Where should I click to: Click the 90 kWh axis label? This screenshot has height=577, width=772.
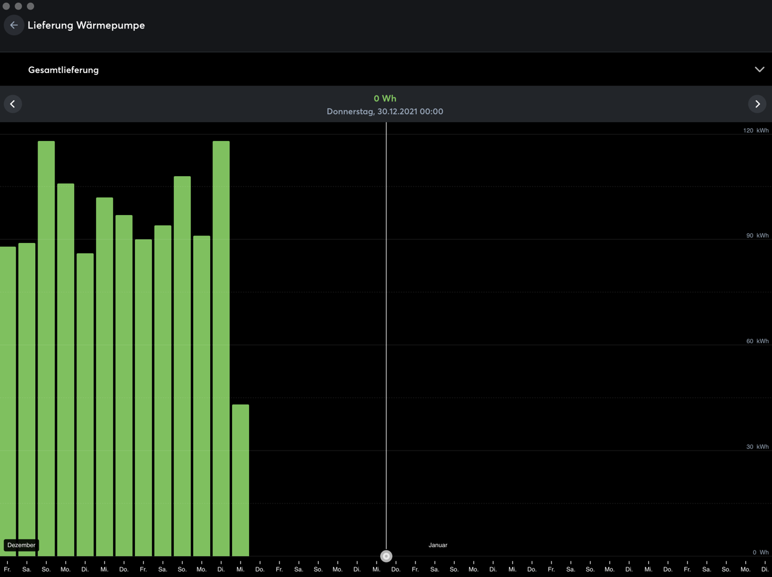click(x=757, y=236)
